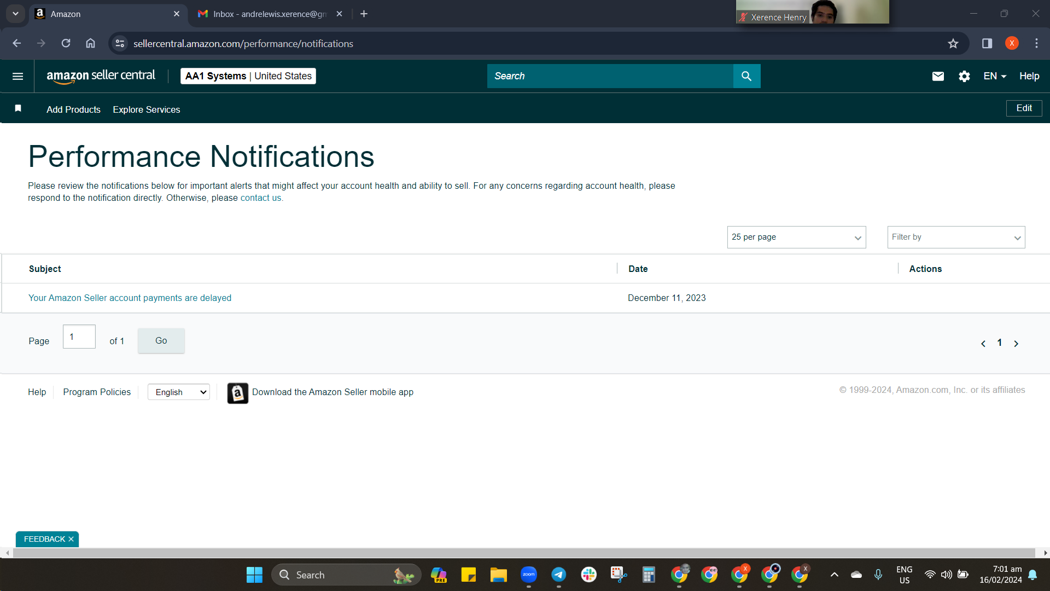The image size is (1050, 591).
Task: Open the FEEDBACK tab
Action: click(x=44, y=539)
